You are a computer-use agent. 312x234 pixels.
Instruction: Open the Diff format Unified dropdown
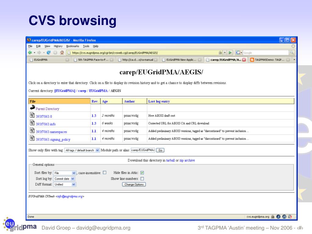pos(65,184)
